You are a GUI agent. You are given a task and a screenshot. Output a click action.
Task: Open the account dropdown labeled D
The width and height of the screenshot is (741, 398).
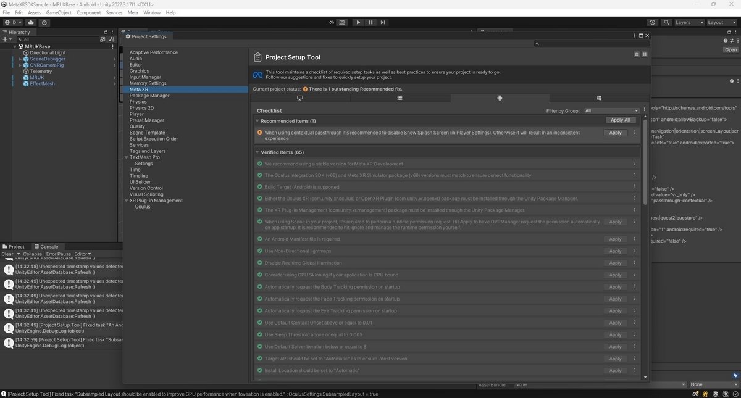pos(13,22)
